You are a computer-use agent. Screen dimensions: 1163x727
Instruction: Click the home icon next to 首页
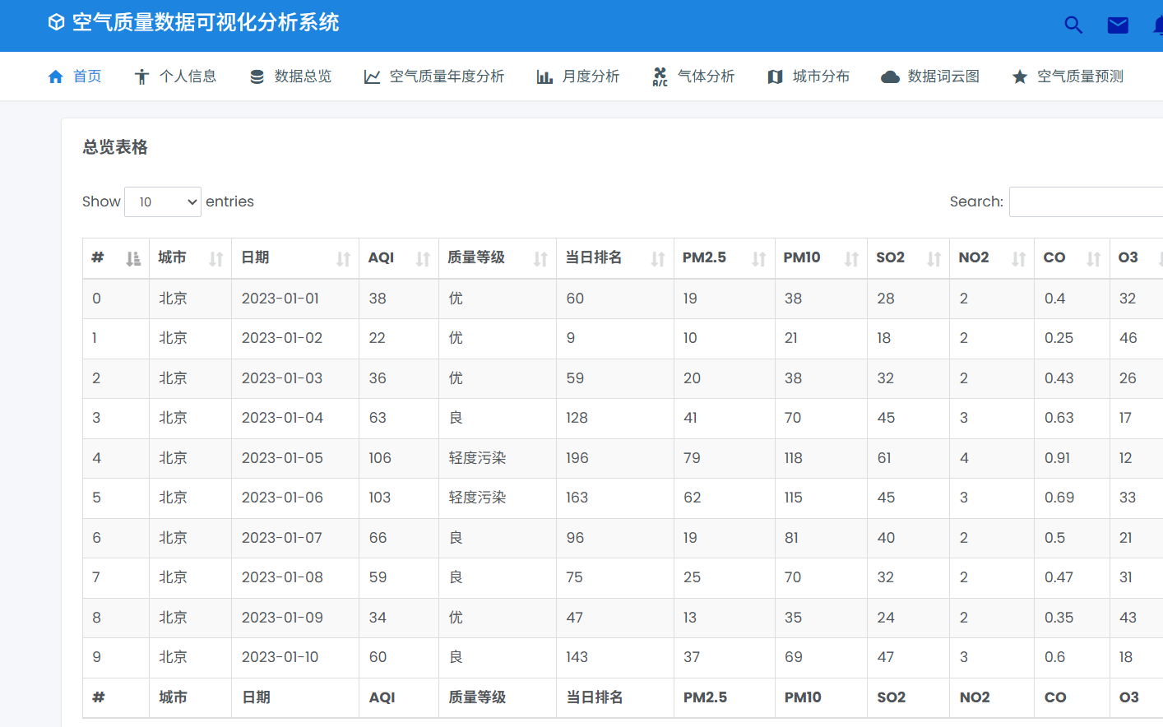coord(56,76)
